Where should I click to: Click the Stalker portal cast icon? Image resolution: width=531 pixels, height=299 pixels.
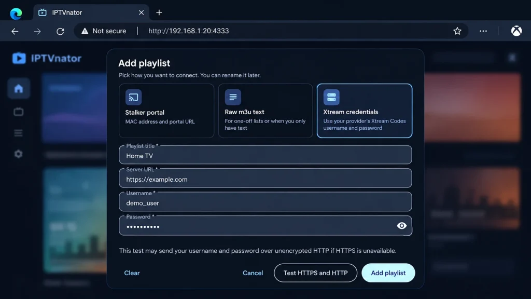click(133, 97)
